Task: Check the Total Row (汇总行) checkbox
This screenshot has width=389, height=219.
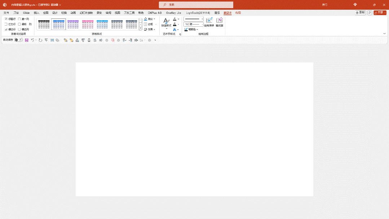Action: coord(6,24)
